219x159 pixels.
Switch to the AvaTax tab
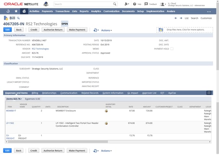tap(172, 93)
